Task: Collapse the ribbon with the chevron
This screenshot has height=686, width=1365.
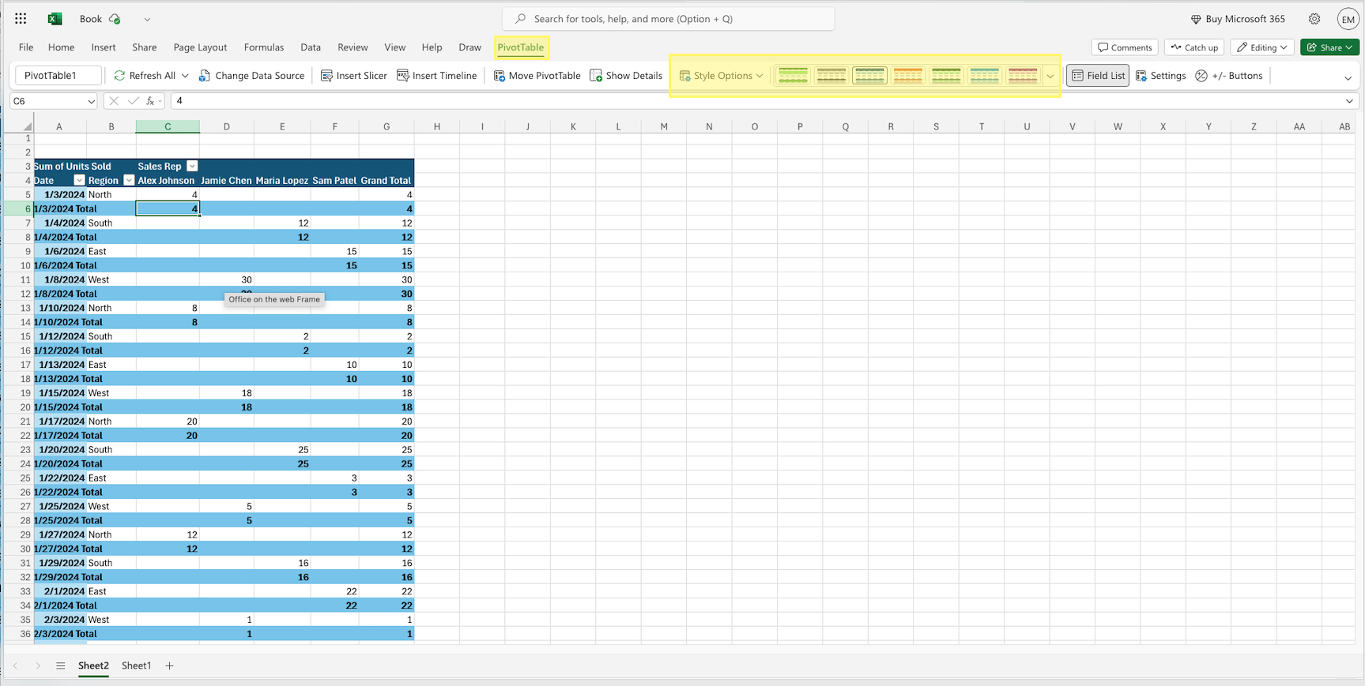Action: [x=1348, y=77]
